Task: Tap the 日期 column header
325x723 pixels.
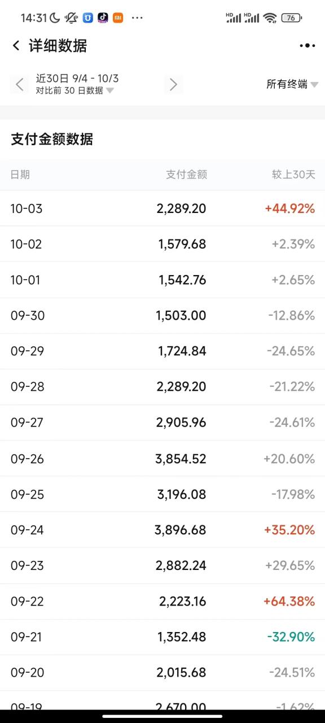Action: coord(20,175)
